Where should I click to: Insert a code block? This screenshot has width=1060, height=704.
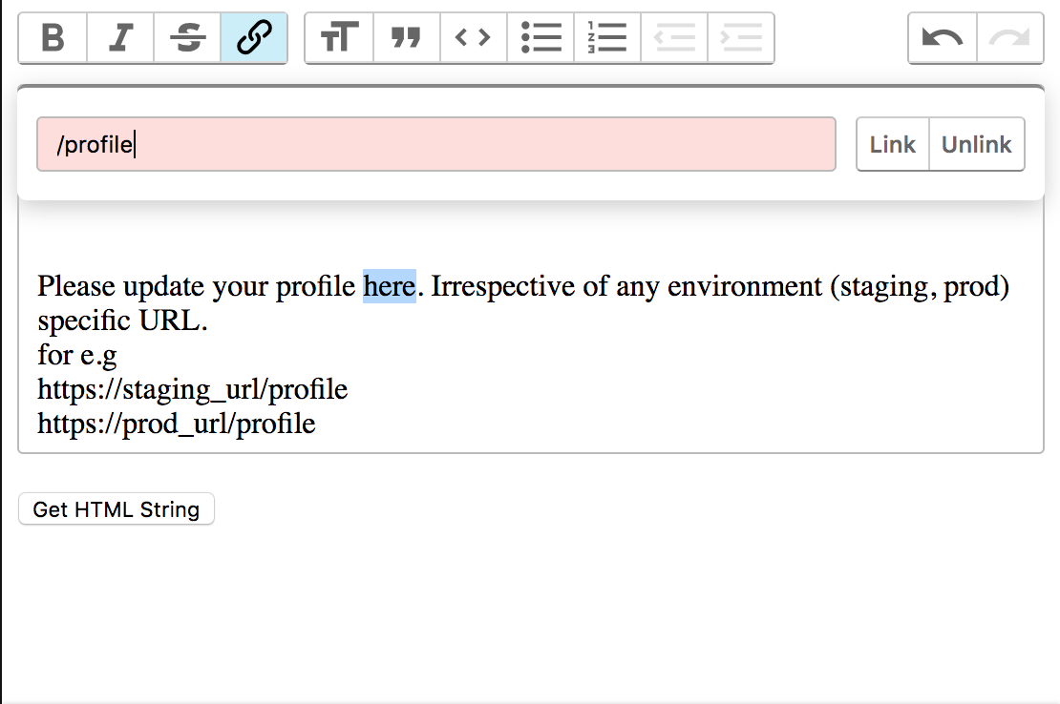tap(474, 38)
